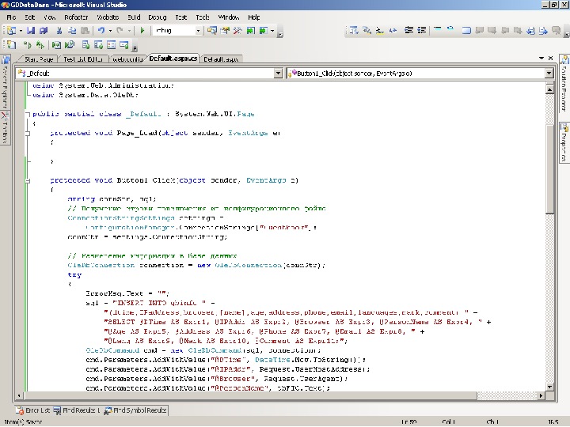Start debugging with the green play icon
This screenshot has width=570, height=427.
point(142,31)
